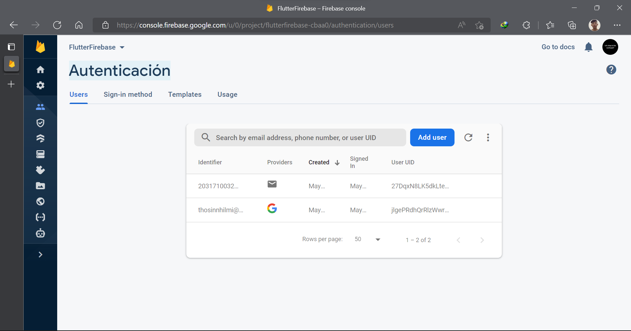The height and width of the screenshot is (331, 631).
Task: Open Storage using the image icon
Action: tap(40, 186)
